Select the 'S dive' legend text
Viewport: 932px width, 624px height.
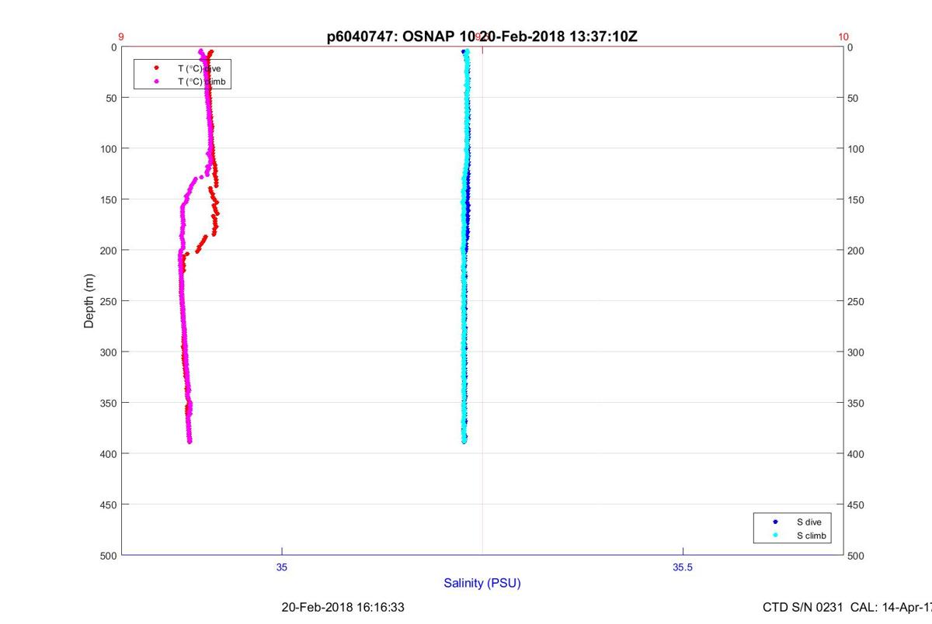pyautogui.click(x=809, y=522)
